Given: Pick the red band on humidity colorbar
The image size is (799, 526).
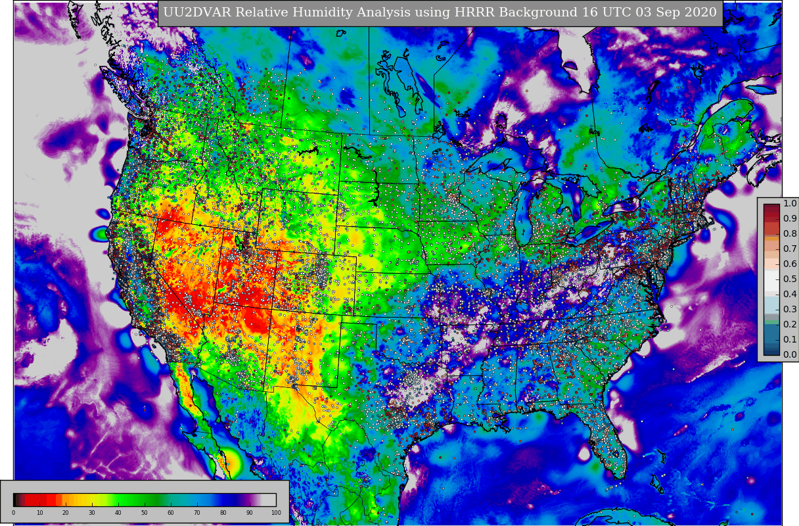Looking at the screenshot, I should [x=39, y=500].
